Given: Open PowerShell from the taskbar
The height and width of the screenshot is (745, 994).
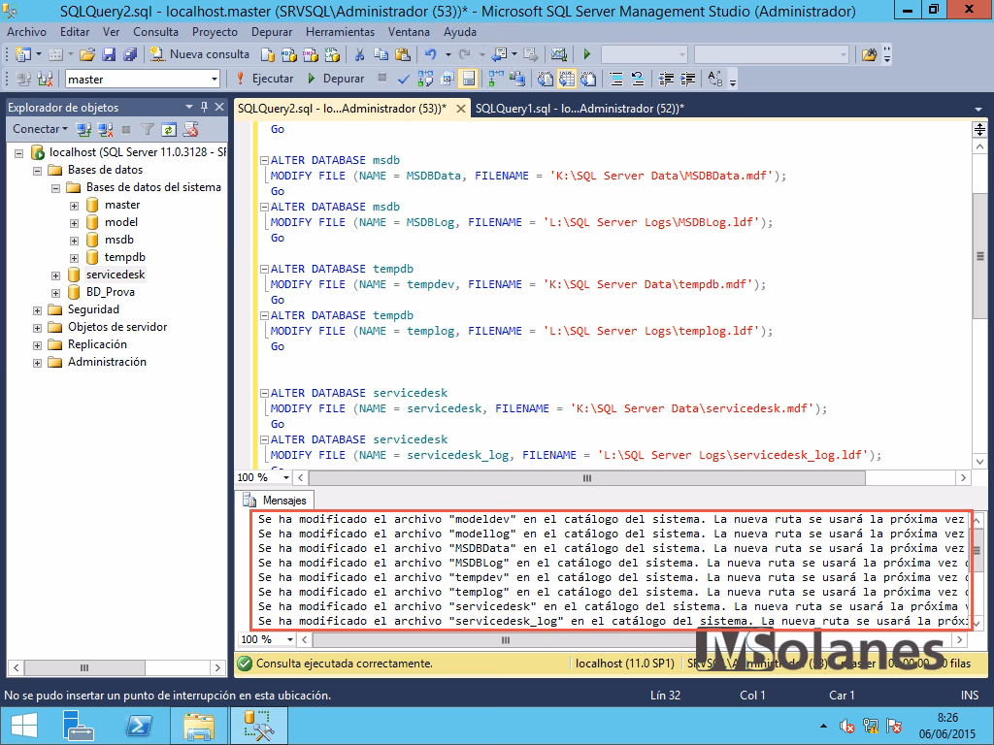Looking at the screenshot, I should coord(138,726).
